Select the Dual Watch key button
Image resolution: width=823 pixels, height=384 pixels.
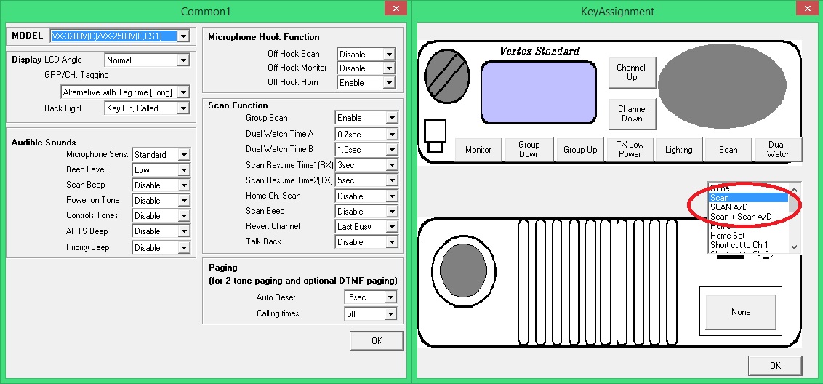click(x=778, y=150)
